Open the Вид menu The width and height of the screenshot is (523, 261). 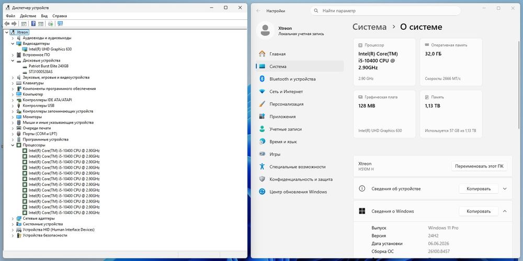[x=44, y=16]
